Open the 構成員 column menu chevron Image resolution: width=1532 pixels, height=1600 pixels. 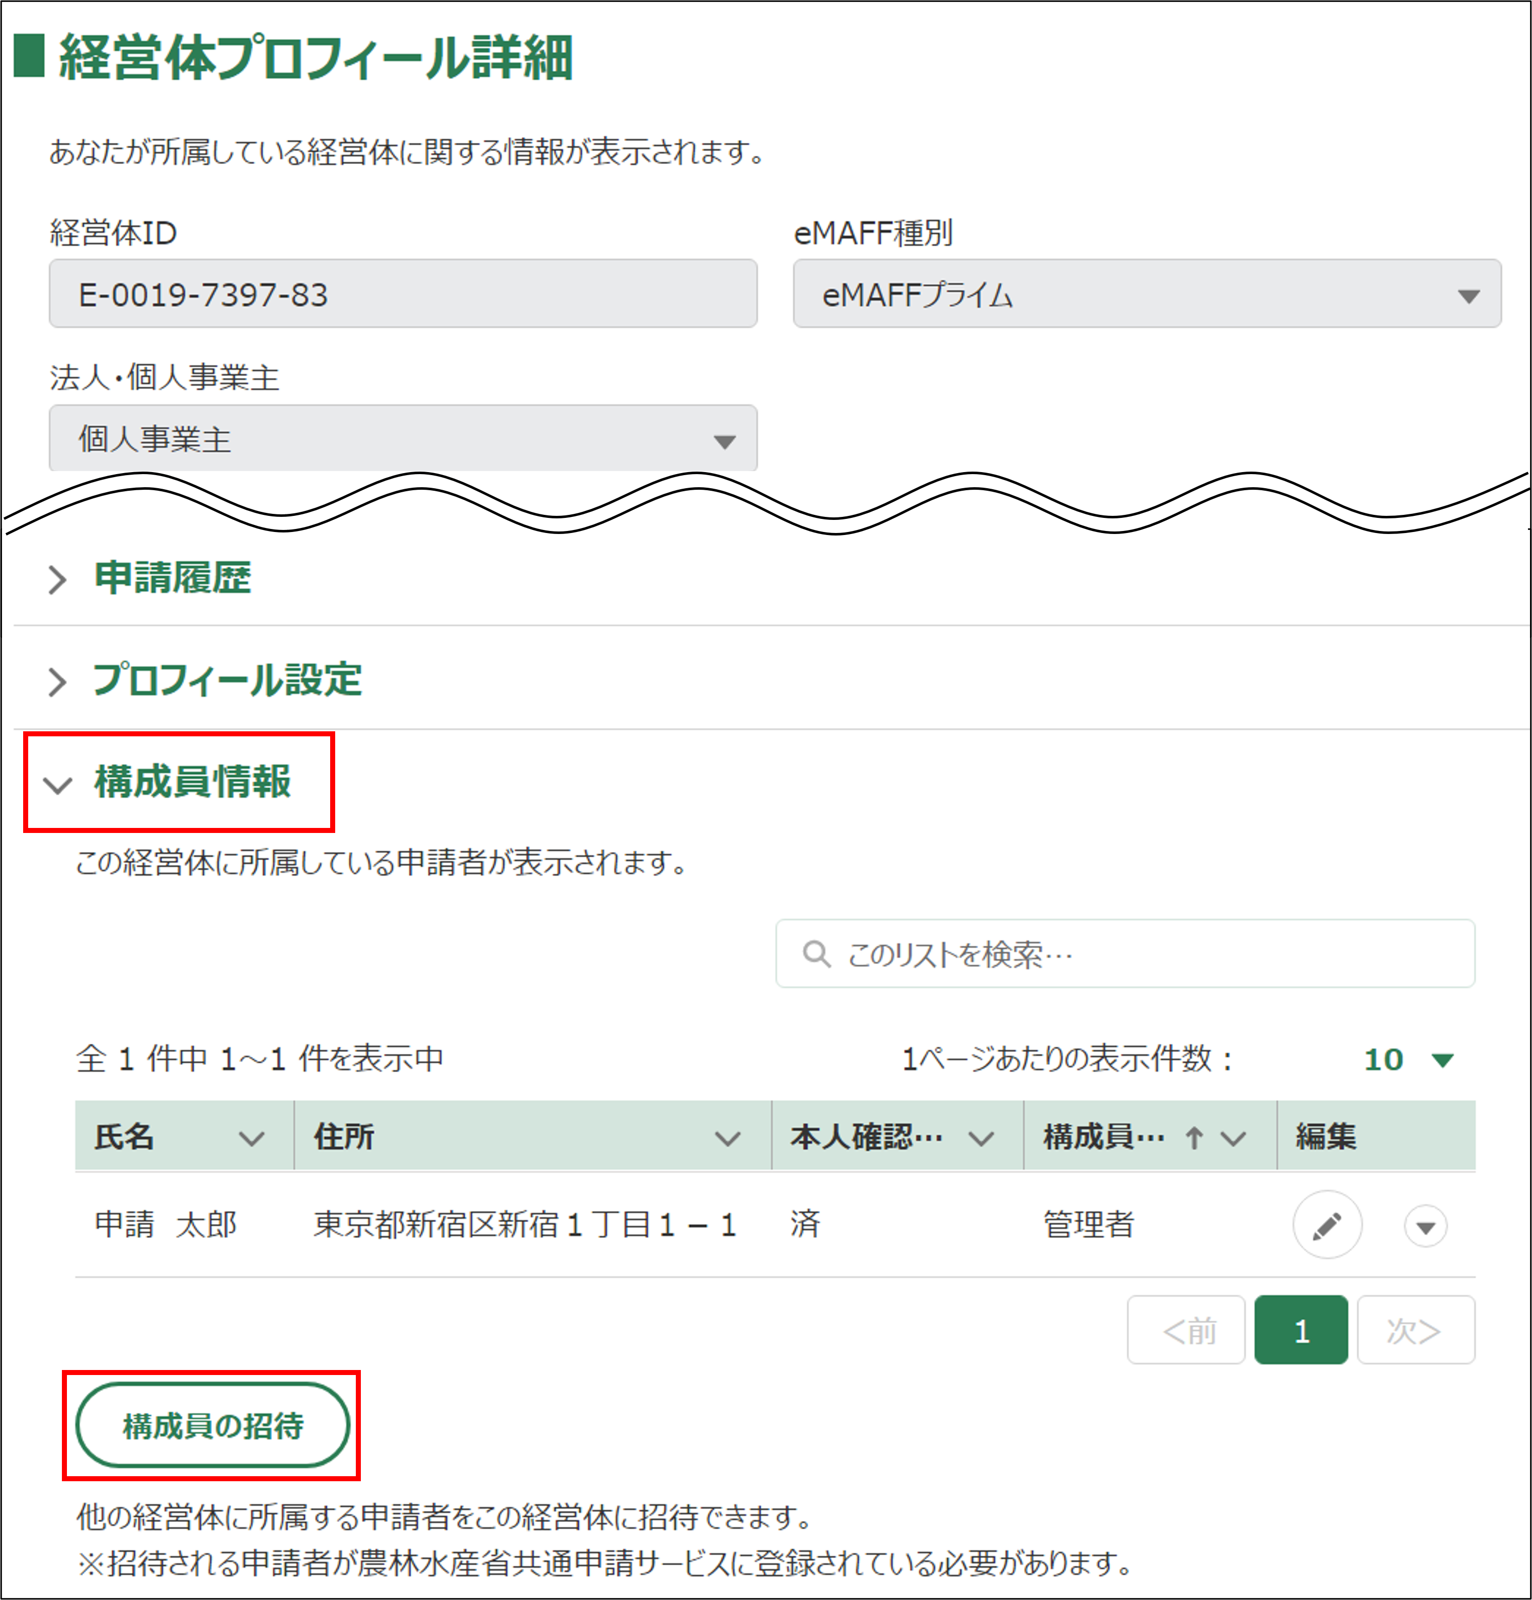tap(1233, 1138)
